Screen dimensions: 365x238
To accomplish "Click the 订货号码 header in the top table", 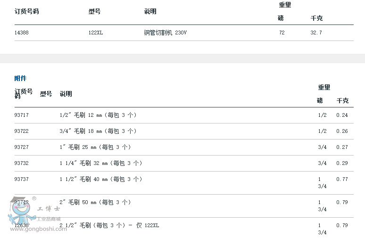I will pyautogui.click(x=26, y=11).
